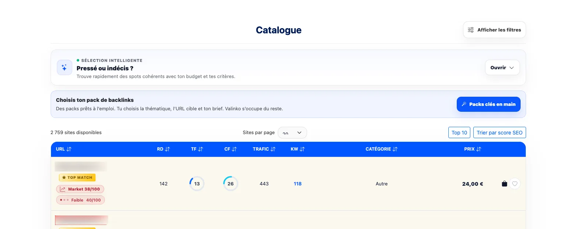Click the category cell Autre
The width and height of the screenshot is (587, 229).
(382, 184)
